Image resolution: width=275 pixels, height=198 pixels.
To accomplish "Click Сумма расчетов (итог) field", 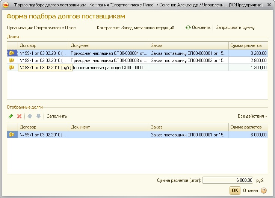I will pos(227,180).
